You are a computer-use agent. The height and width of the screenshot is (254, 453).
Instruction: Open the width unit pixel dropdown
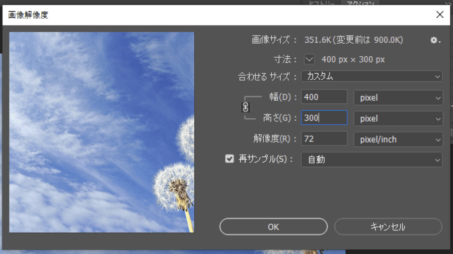[399, 97]
